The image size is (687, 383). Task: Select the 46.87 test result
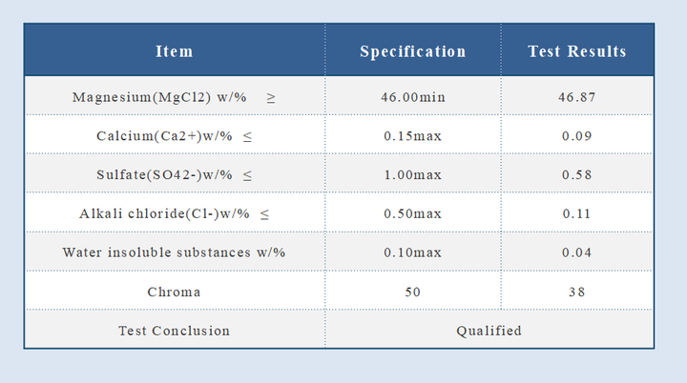coord(577,97)
